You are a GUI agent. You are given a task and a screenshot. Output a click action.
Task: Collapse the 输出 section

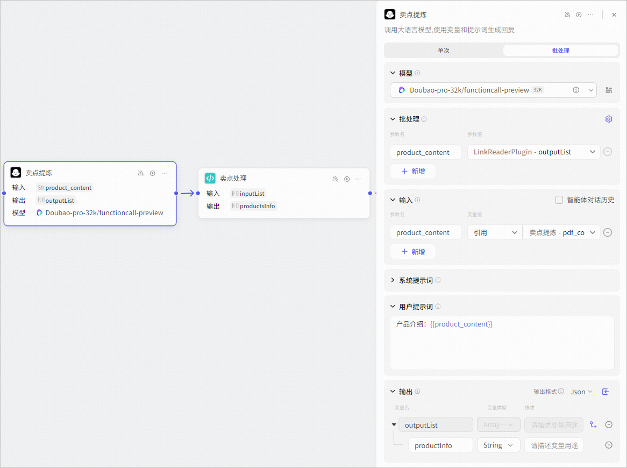tap(393, 391)
